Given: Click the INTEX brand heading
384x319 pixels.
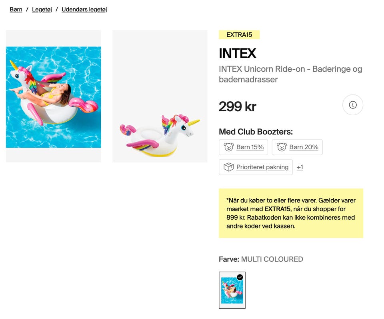Looking at the screenshot, I should pos(237,53).
